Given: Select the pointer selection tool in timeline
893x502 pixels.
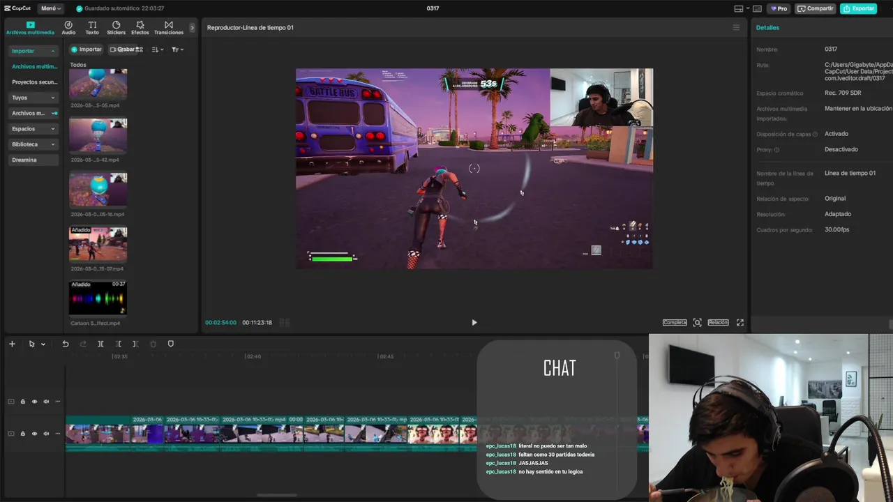Looking at the screenshot, I should (31, 344).
